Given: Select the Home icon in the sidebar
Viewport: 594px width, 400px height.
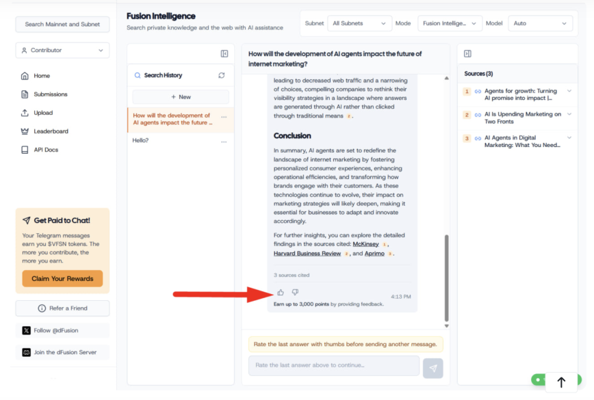Looking at the screenshot, I should [25, 76].
